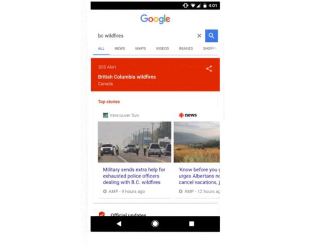Tap the blue search magnifier button

211,36
